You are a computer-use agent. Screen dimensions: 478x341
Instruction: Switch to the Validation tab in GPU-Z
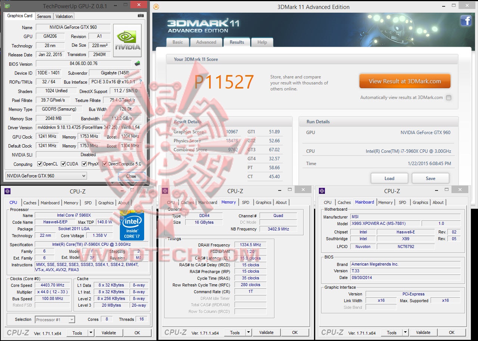(x=64, y=16)
